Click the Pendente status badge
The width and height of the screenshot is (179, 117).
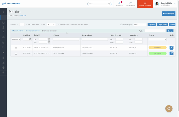point(157,48)
